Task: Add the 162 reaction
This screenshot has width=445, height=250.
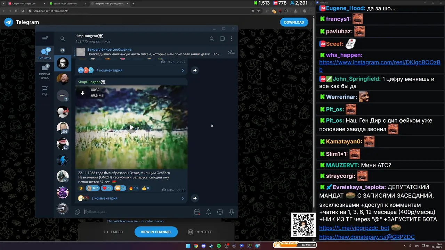Action: coord(92,188)
